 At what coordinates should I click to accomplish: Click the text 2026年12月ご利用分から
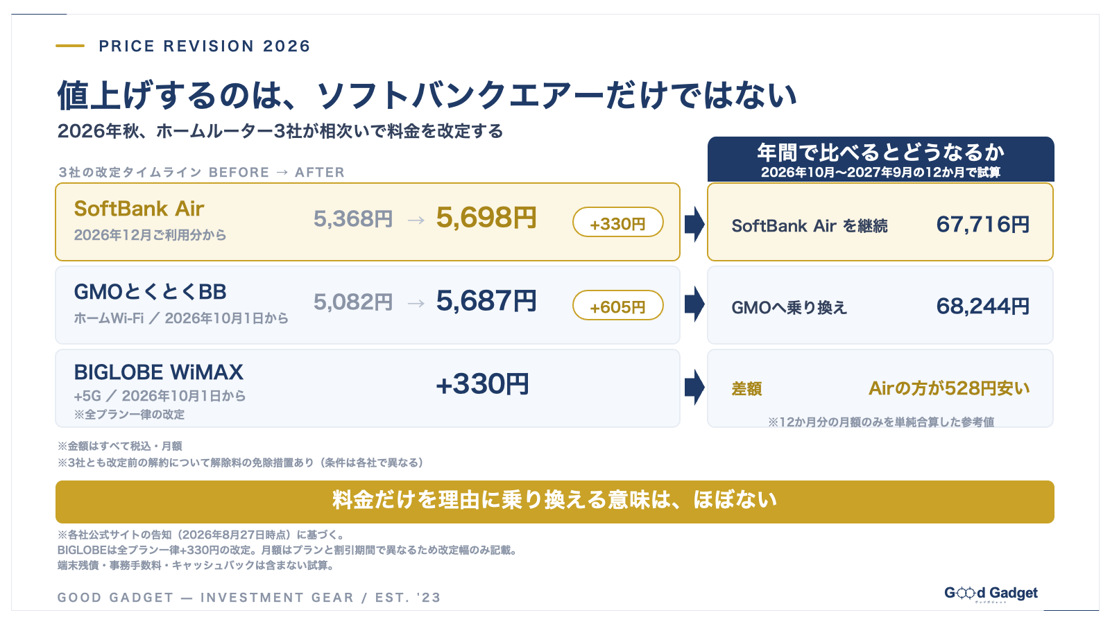click(x=150, y=235)
